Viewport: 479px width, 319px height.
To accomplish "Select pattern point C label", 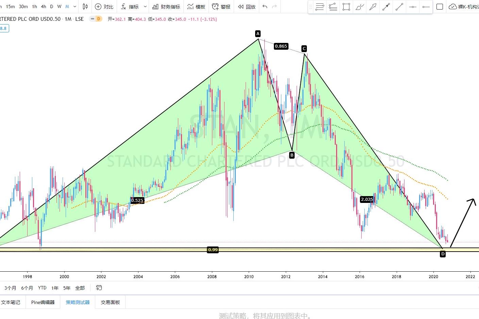I will pos(304,49).
